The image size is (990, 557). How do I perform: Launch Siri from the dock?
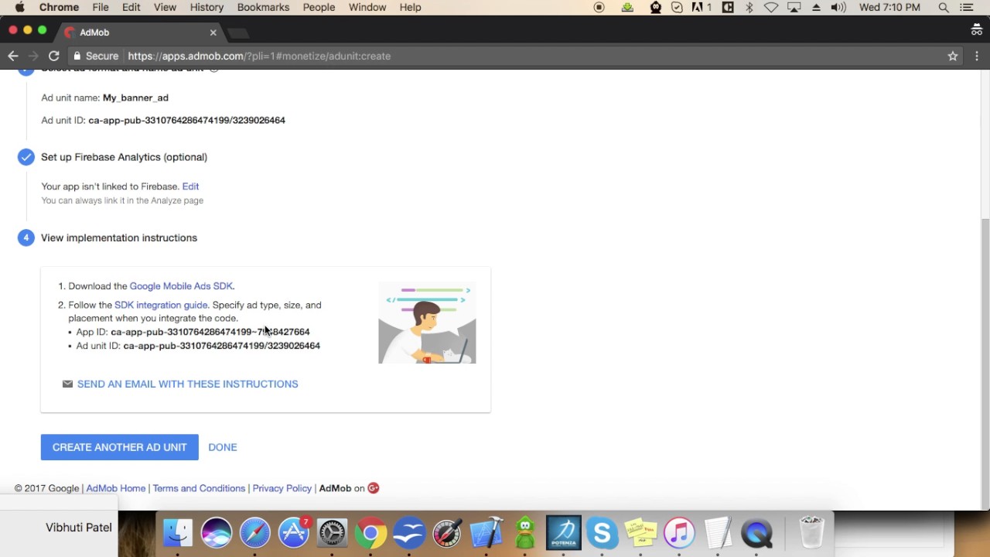pos(217,532)
